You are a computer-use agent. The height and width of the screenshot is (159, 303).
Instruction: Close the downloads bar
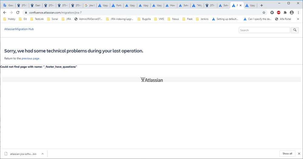point(299,154)
